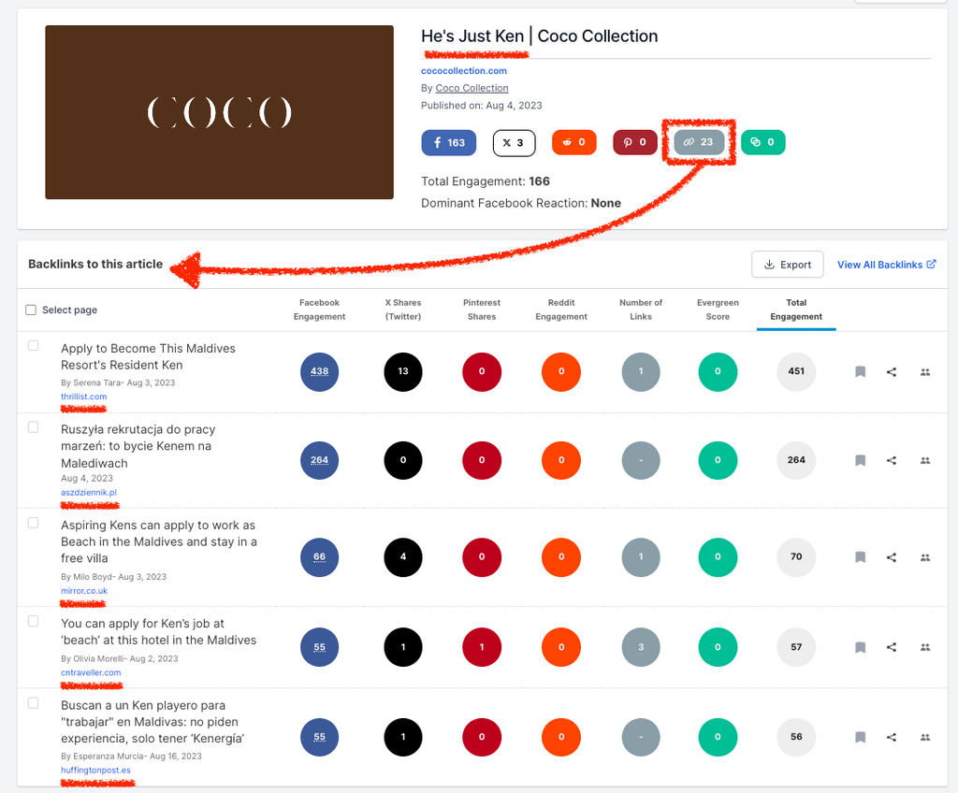Check the Ruszyła rekrutacja row checkbox
This screenshot has width=958, height=793.
(34, 427)
